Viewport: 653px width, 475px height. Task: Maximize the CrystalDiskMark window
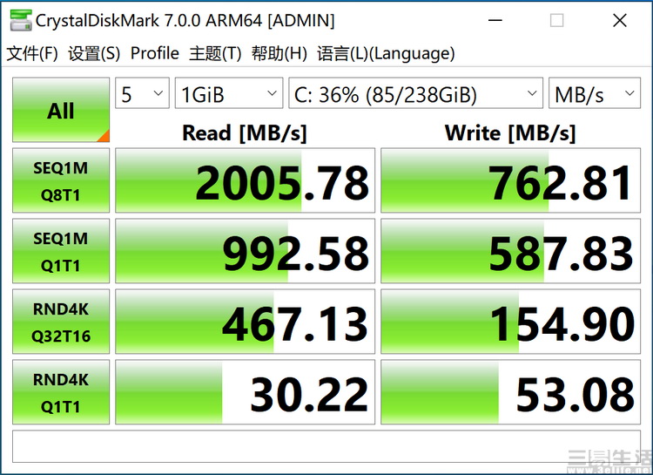click(x=557, y=20)
